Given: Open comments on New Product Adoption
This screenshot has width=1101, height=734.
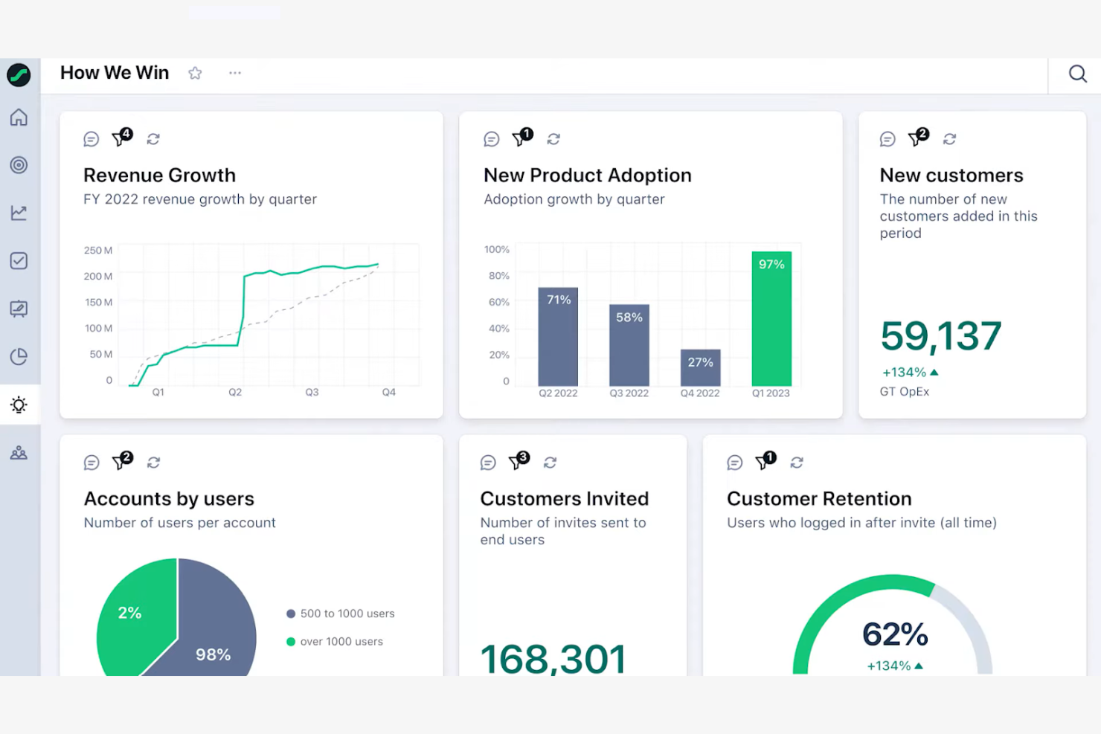Looking at the screenshot, I should point(491,138).
